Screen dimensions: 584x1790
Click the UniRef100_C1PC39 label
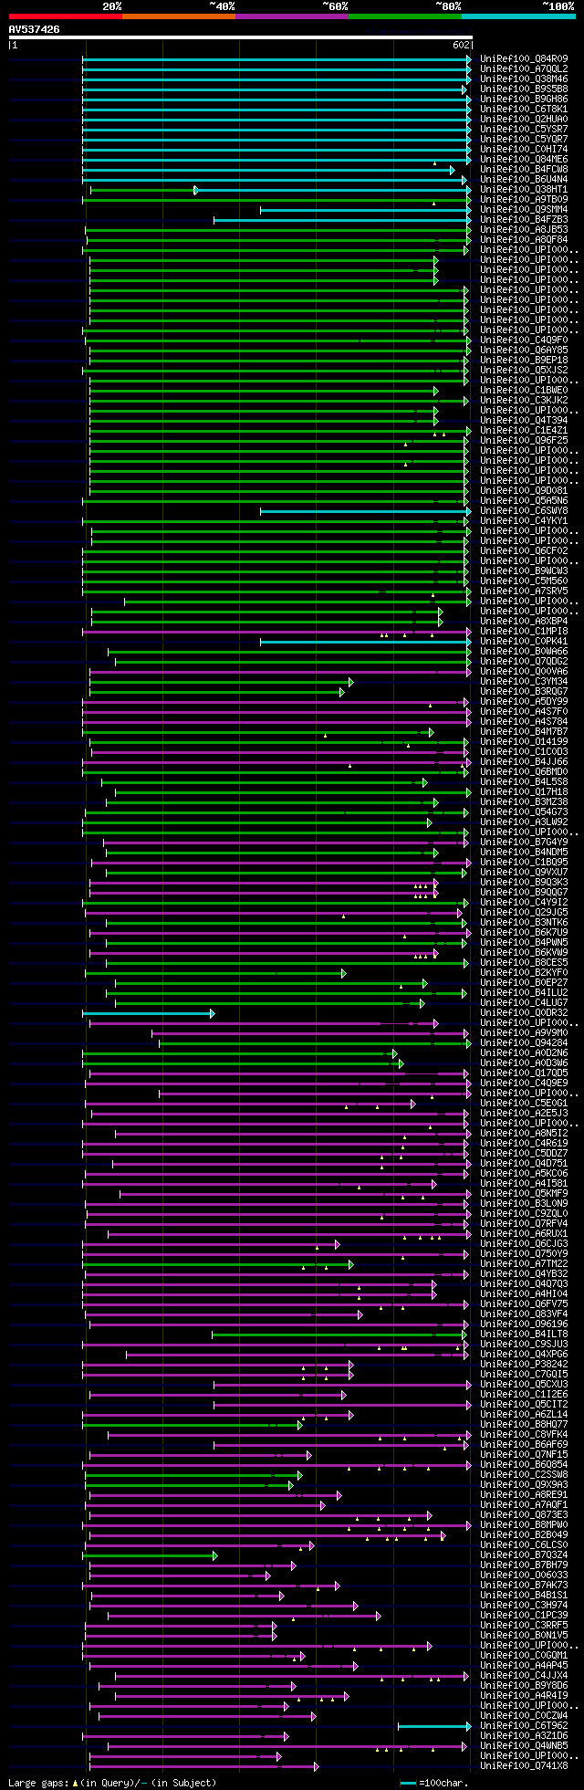click(524, 1616)
